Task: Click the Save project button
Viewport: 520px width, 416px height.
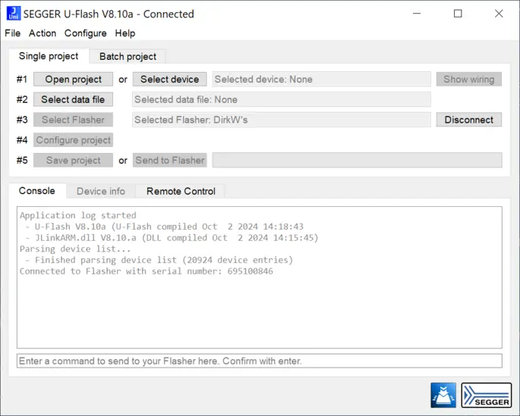Action: click(x=74, y=161)
